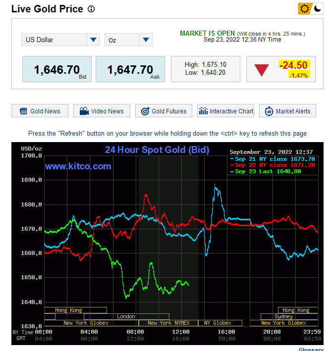Open the Glossary link
330x351 pixels.
click(311, 349)
